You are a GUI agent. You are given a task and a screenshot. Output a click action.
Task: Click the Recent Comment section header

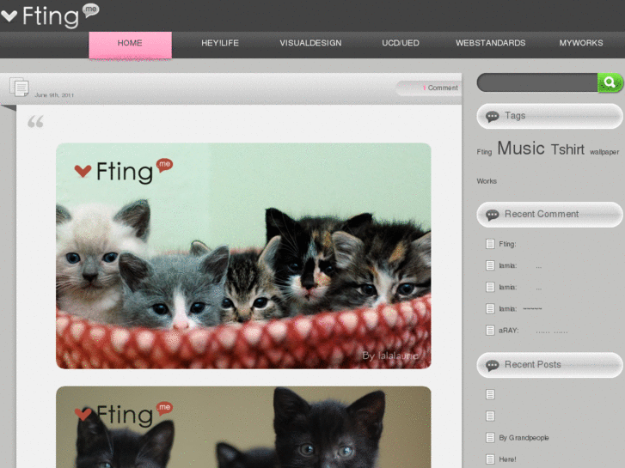[549, 215]
